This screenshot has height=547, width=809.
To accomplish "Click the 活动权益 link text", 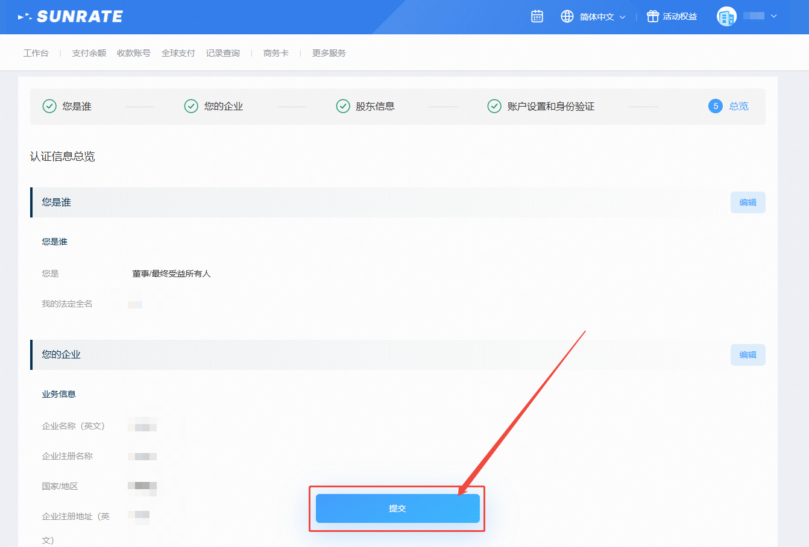I will [x=680, y=17].
